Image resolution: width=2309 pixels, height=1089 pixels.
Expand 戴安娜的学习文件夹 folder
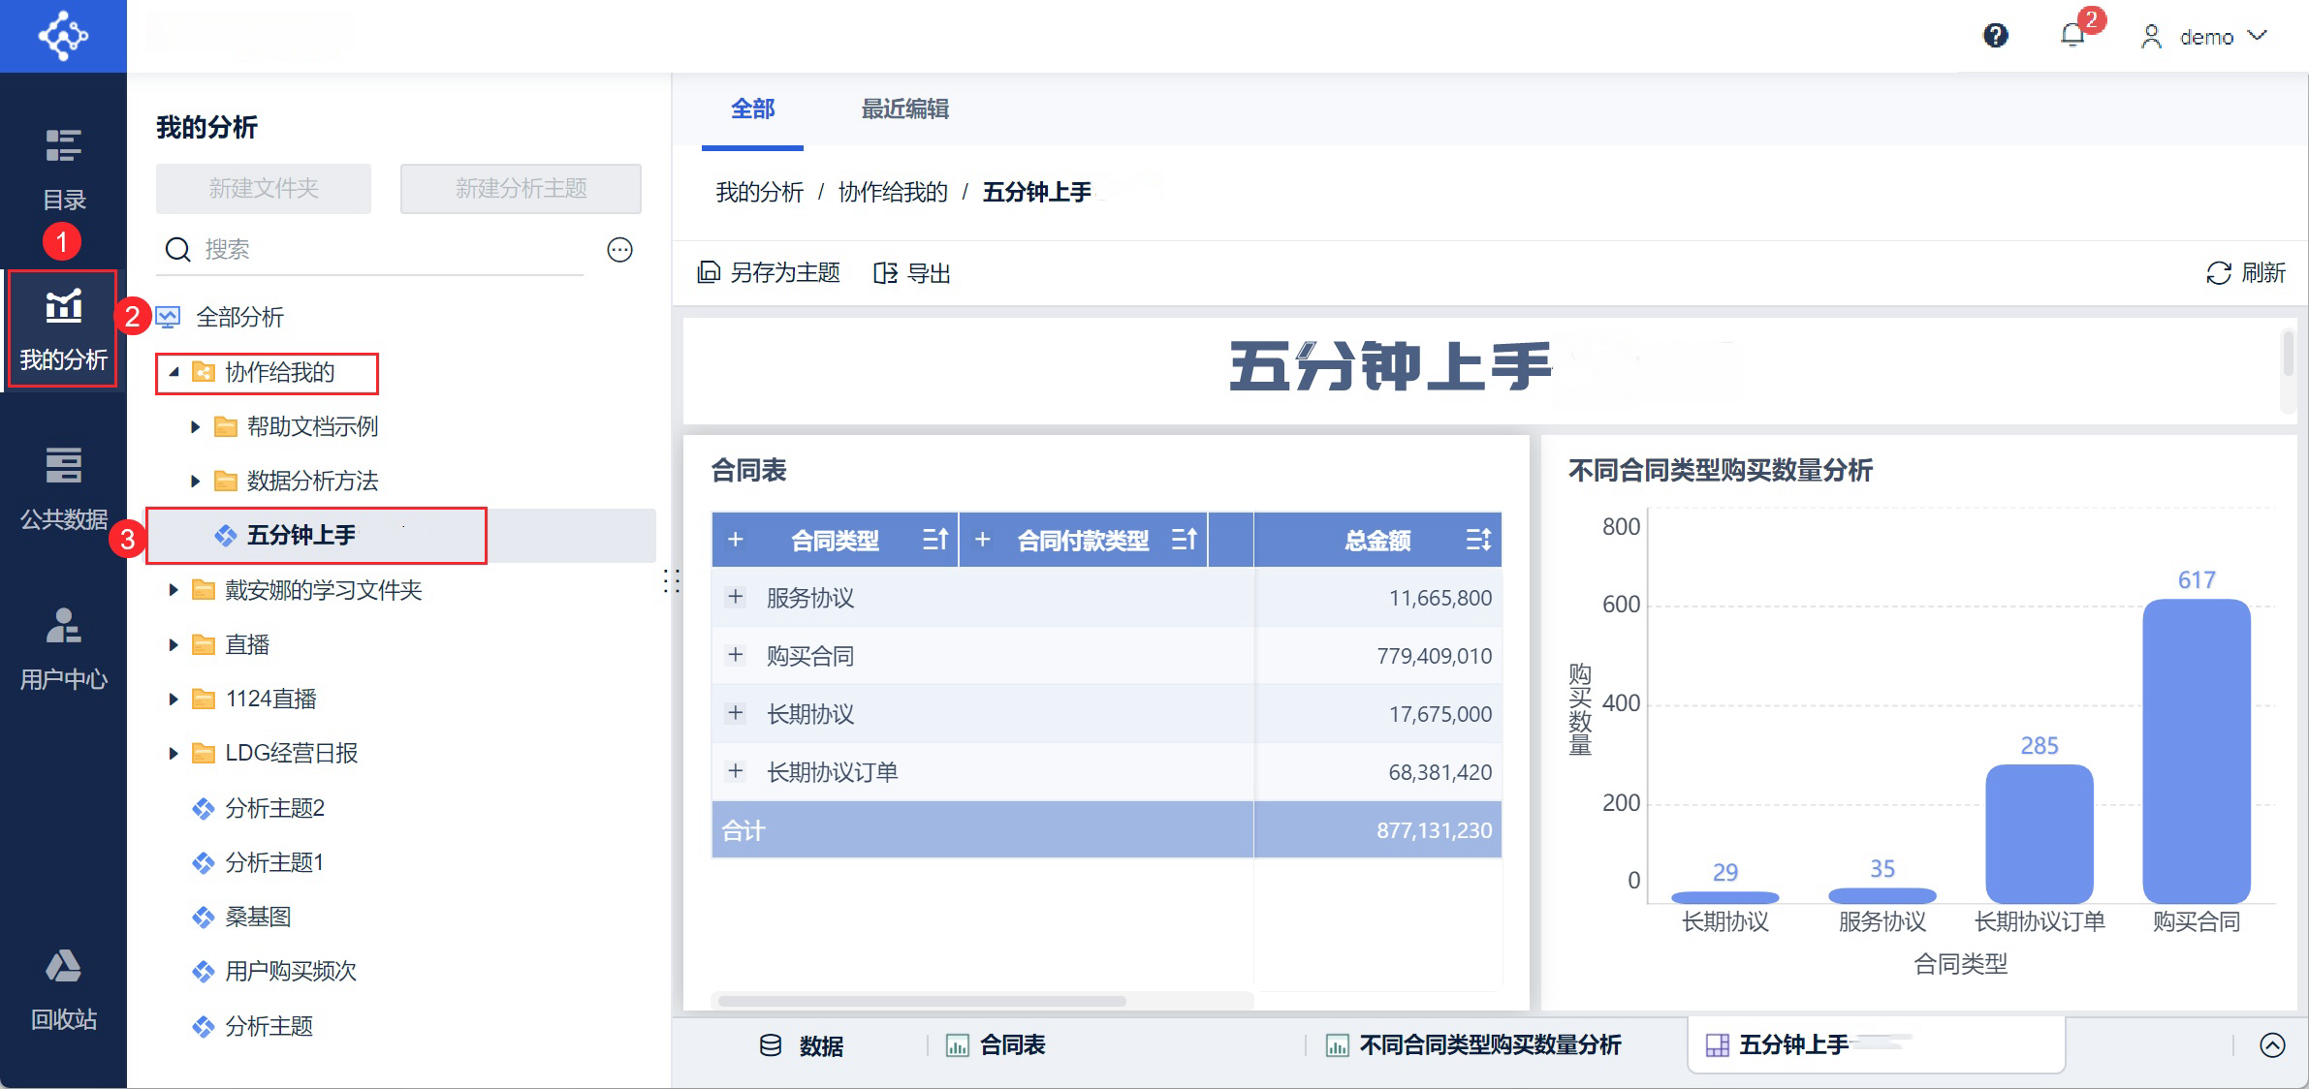(x=173, y=590)
